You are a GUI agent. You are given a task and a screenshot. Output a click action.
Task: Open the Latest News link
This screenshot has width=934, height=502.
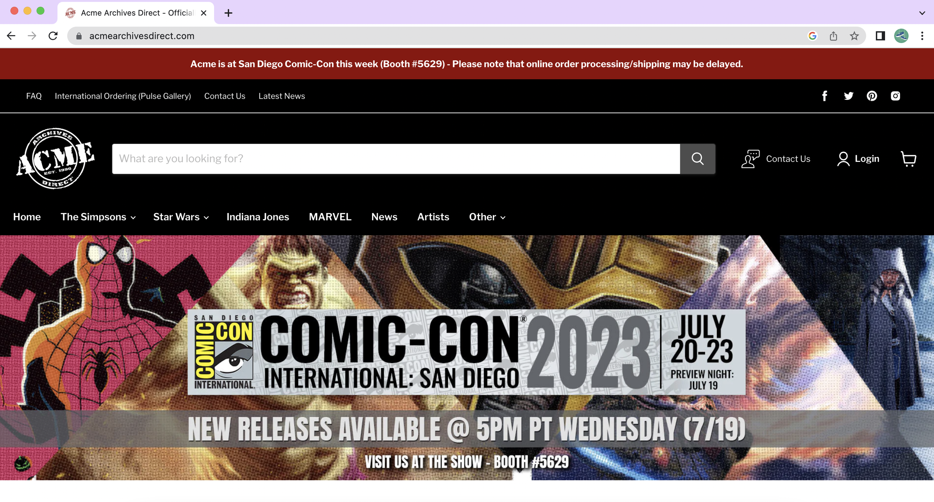click(282, 96)
